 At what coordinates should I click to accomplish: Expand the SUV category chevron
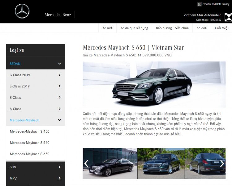[59, 167]
